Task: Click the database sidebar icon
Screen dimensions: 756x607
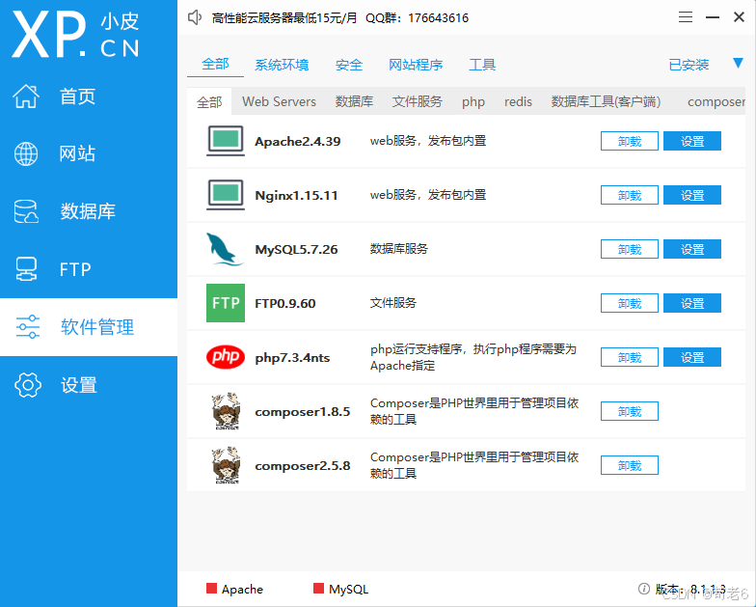Action: pyautogui.click(x=26, y=211)
